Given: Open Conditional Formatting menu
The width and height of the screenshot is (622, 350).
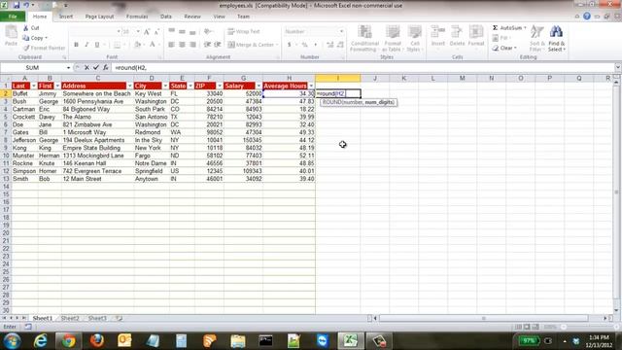Looking at the screenshot, I should [x=364, y=39].
